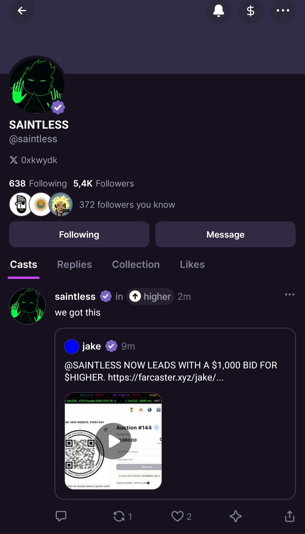This screenshot has height=534, width=305.
Task: Tap the dollar sign tip icon
Action: tap(250, 11)
